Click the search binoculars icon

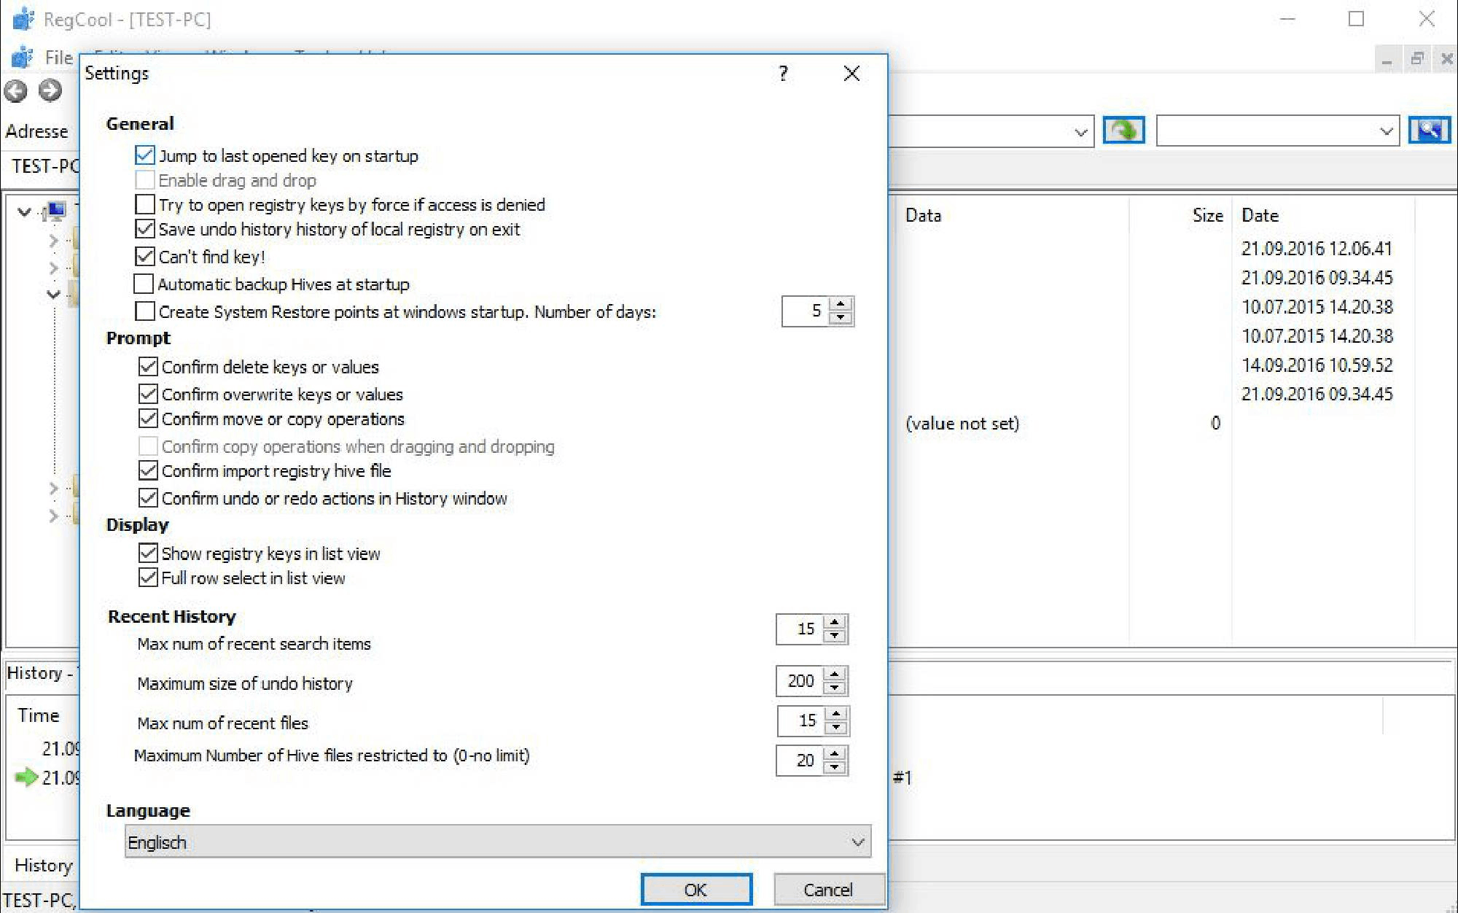pyautogui.click(x=1429, y=131)
